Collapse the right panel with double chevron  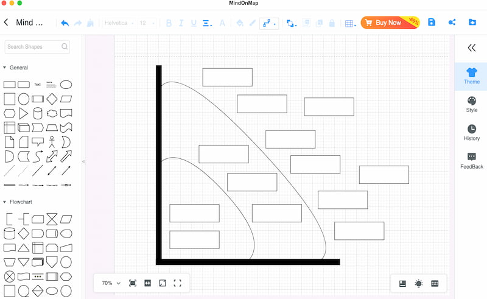point(471,47)
